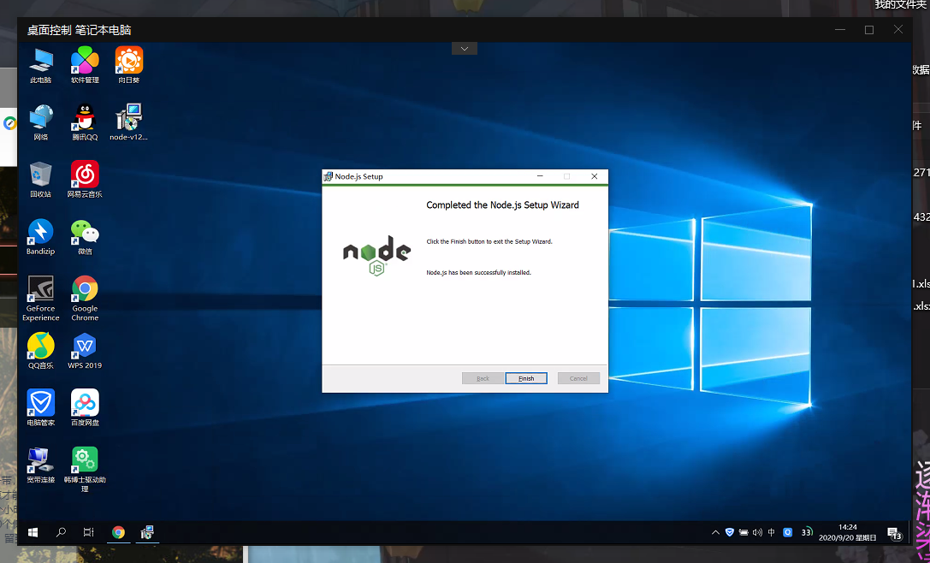Open the NetEase Cloud Music desktop icon

click(x=85, y=175)
